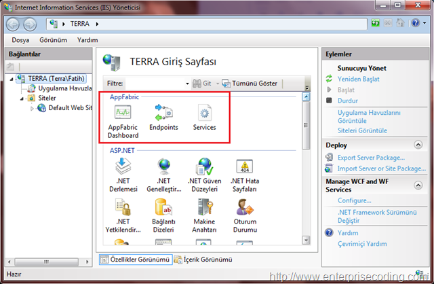Viewport: 434px width, 284px height.
Task: Open the Görünüm menu
Action: coord(53,40)
